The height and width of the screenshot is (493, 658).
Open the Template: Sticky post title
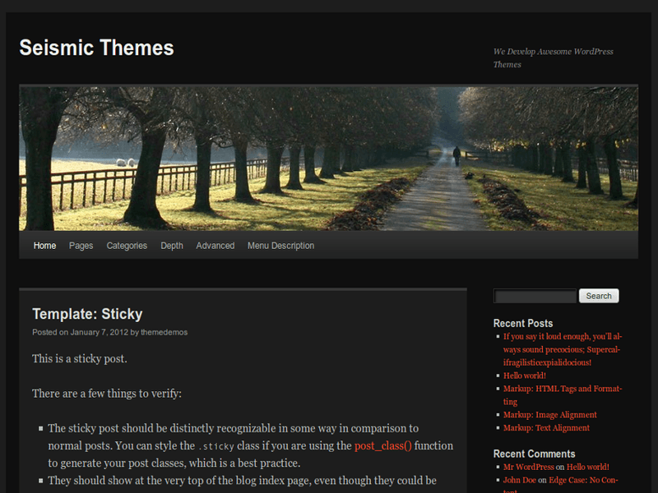(87, 314)
